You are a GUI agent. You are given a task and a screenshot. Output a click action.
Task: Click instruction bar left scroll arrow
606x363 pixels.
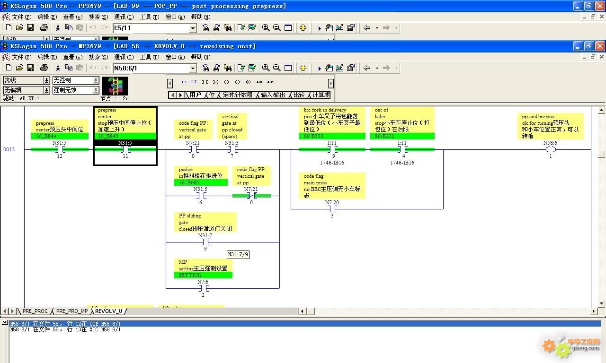170,83
